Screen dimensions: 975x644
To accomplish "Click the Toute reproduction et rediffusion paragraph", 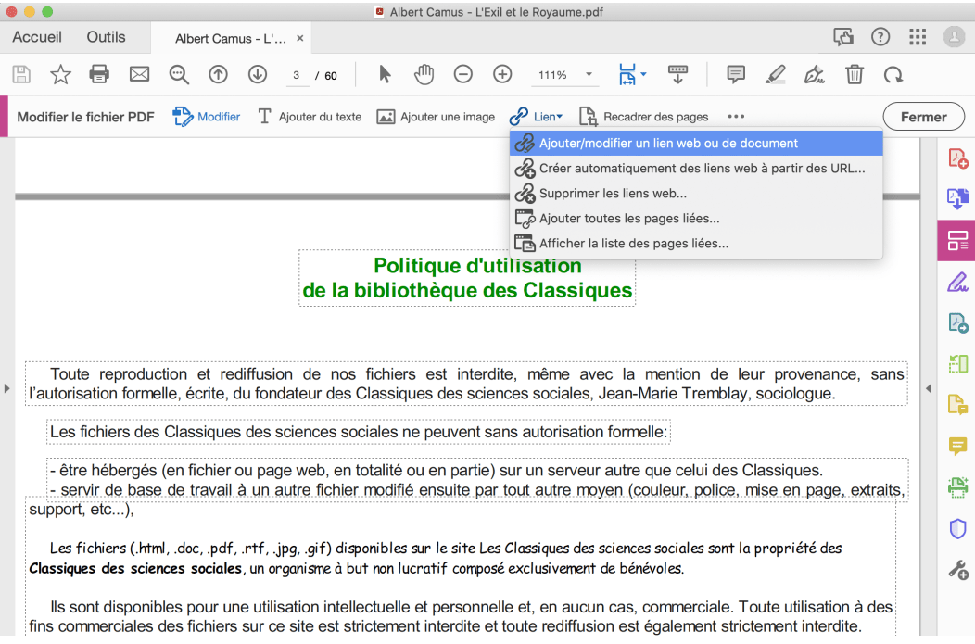I will 466,384.
